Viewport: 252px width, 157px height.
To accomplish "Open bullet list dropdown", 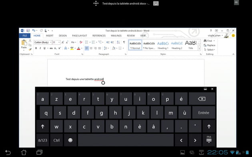I will tap(90, 42).
